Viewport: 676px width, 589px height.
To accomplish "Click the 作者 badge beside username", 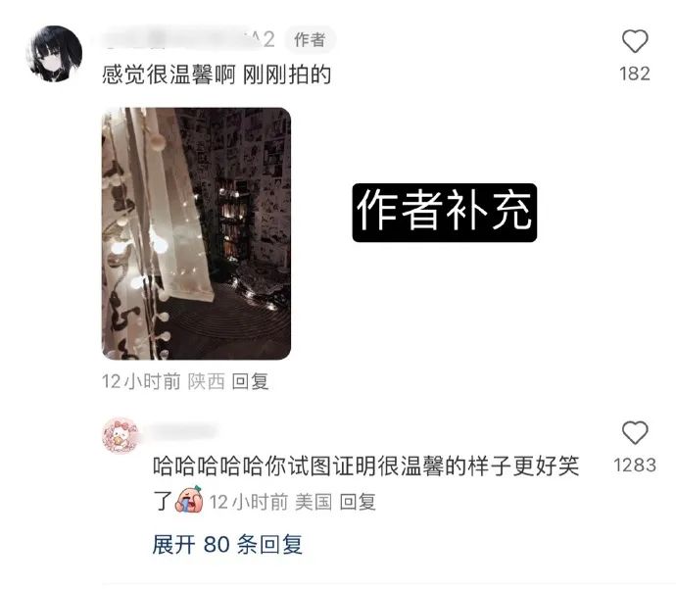I will (310, 39).
